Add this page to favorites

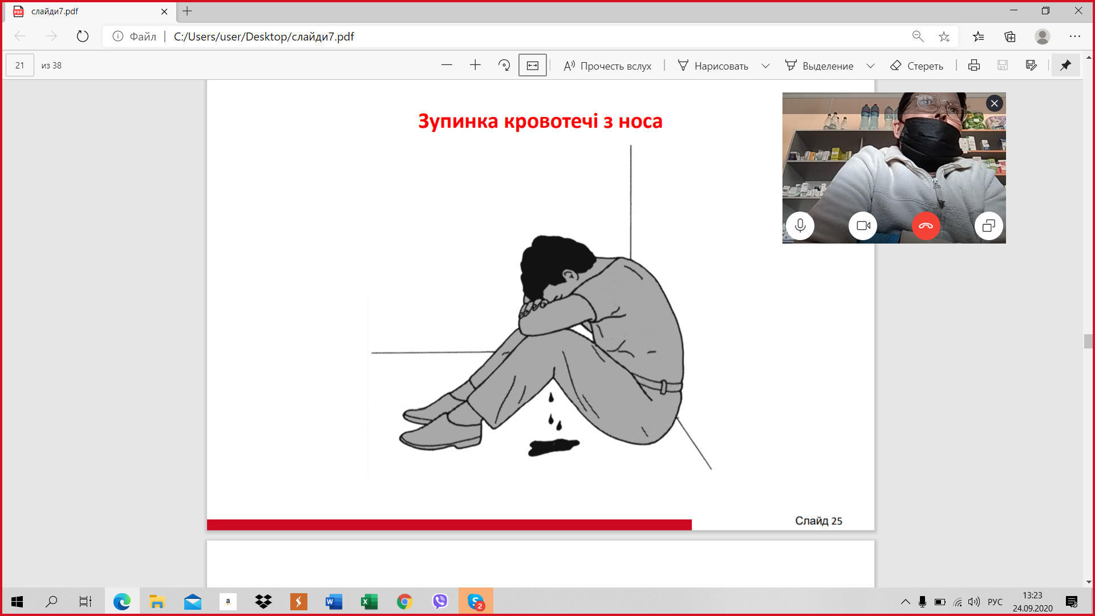point(944,37)
